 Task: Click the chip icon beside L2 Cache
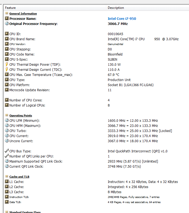tap(7, 186)
